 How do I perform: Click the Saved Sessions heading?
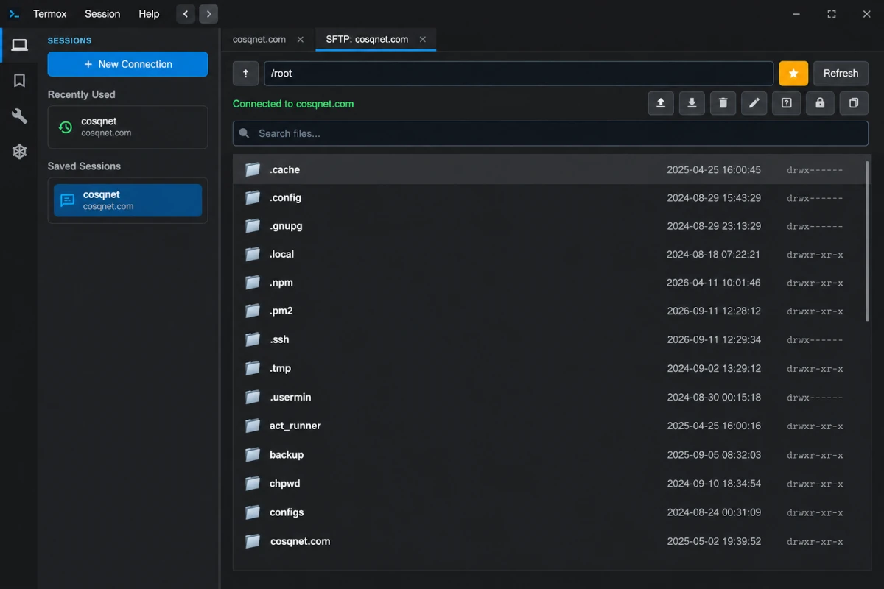pos(84,166)
